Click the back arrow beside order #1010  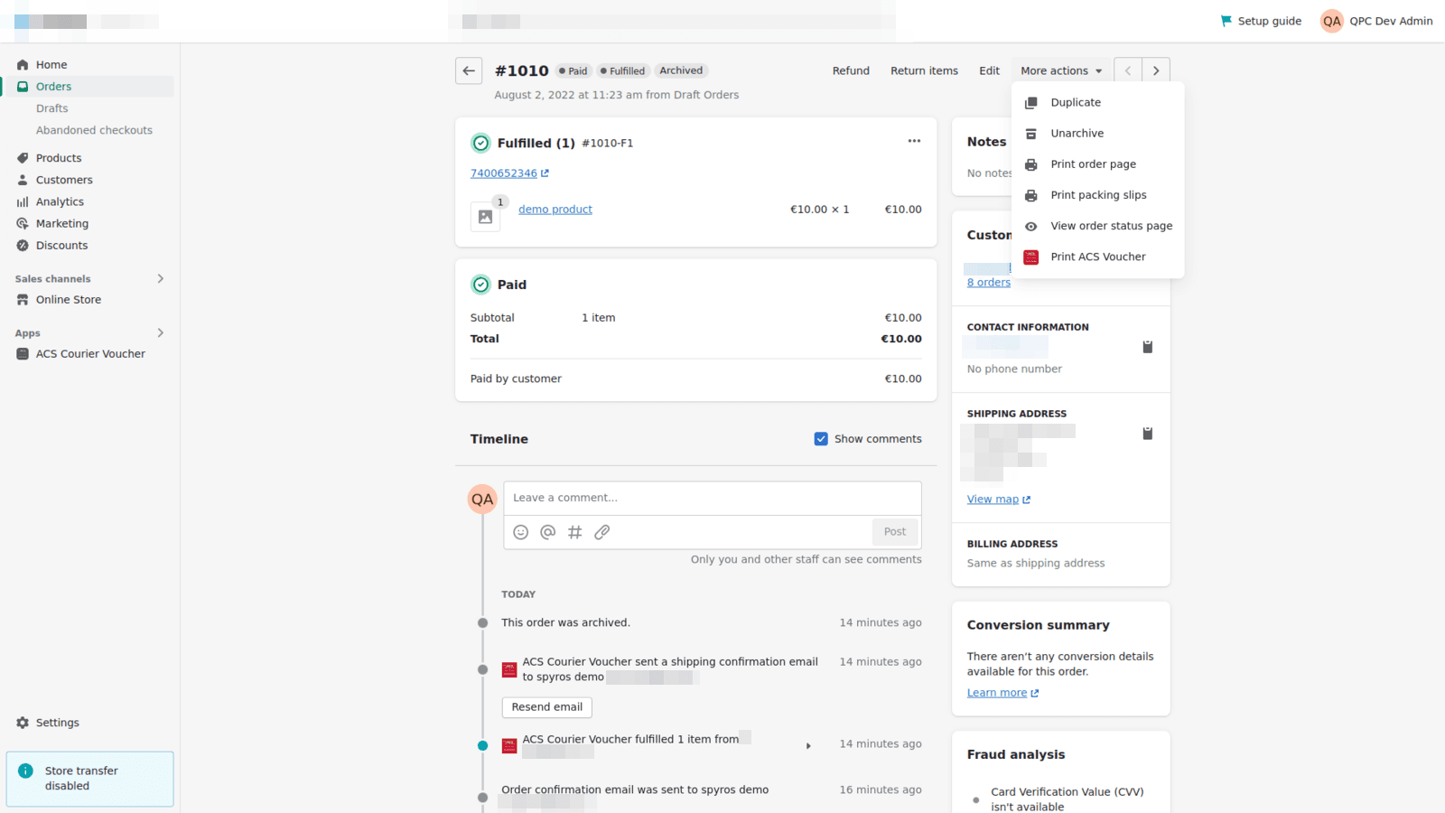coord(468,70)
